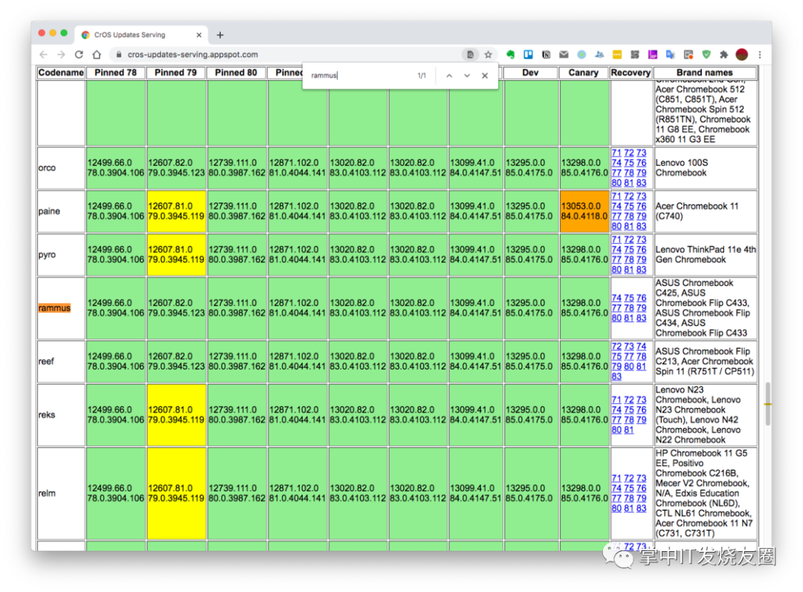Open the Notion extension icon
This screenshot has height=592, width=803.
546,54
